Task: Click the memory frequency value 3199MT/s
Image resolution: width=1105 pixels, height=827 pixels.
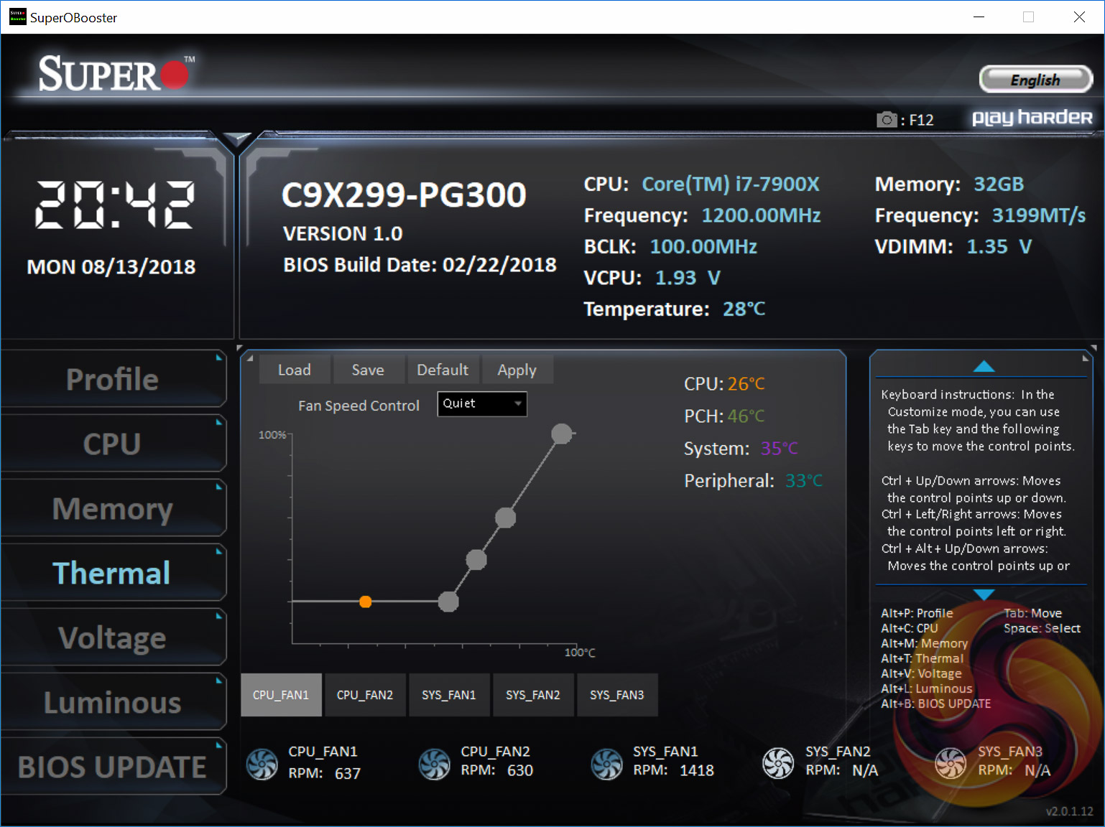Action: (1039, 216)
